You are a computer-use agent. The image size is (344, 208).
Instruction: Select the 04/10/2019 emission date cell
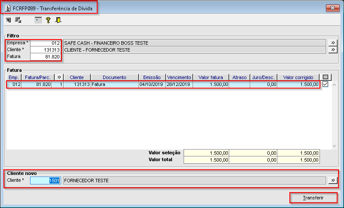(152, 84)
